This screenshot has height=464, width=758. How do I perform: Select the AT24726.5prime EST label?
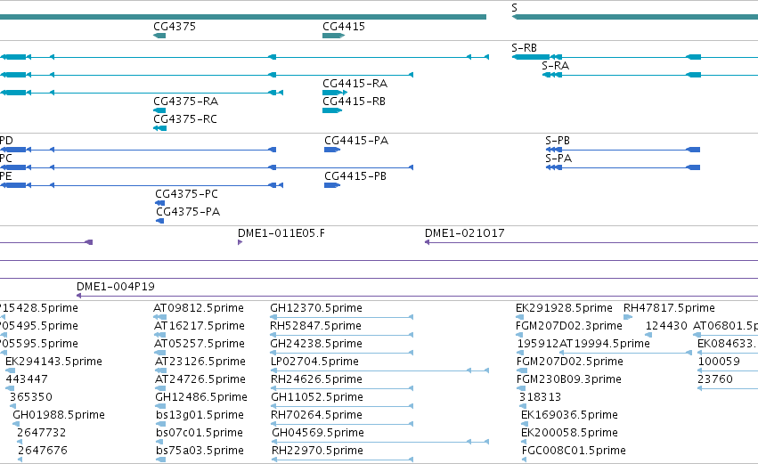(200, 380)
